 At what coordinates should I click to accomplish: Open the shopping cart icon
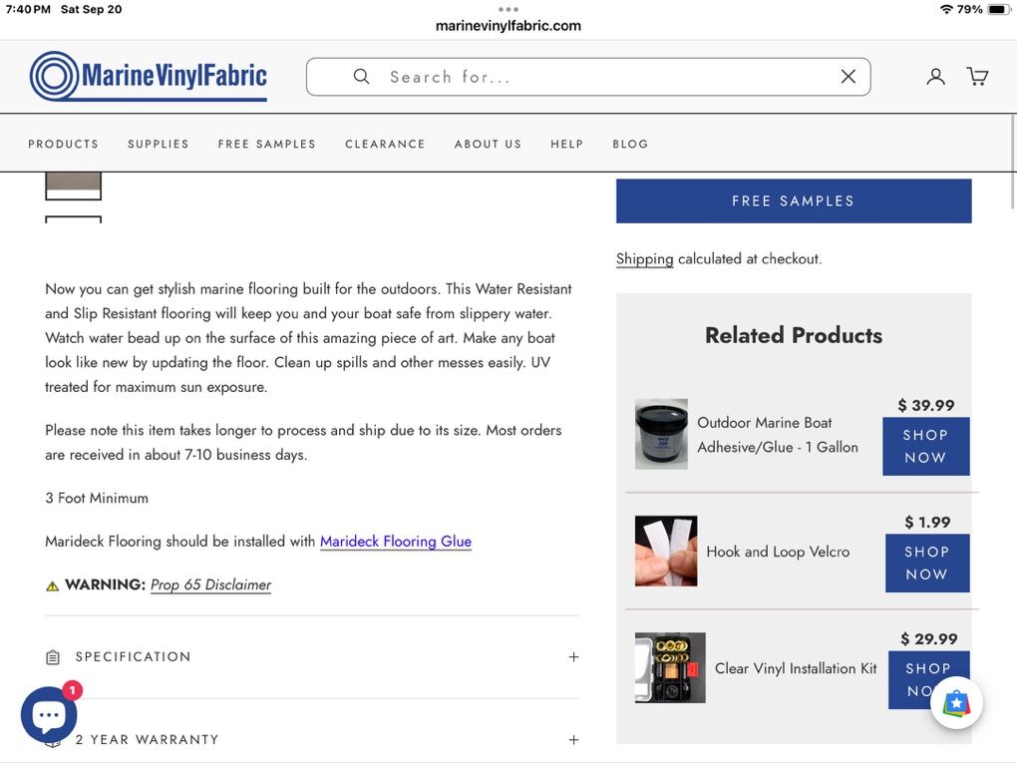coord(977,77)
